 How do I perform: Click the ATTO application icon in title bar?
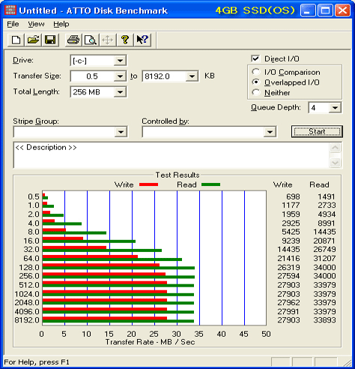[10, 10]
